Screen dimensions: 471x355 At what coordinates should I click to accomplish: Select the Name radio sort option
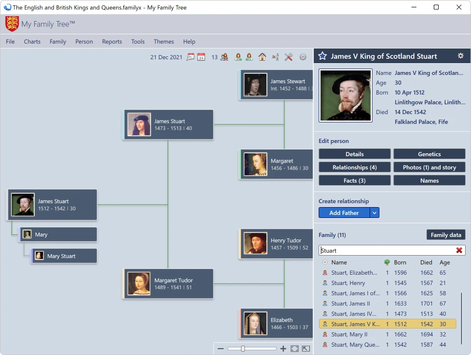coord(325,262)
